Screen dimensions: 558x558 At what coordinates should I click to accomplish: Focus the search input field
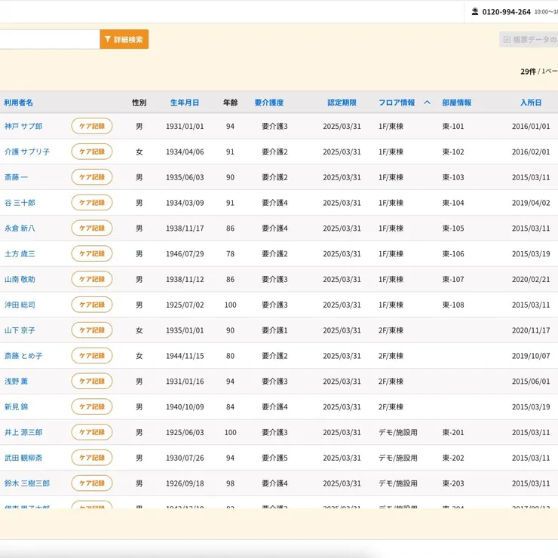[x=50, y=39]
